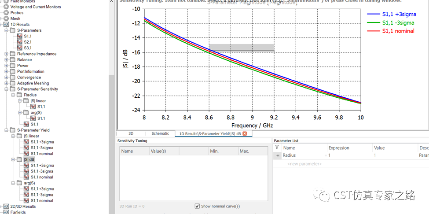Click the S1,1 -3sigma legend entry
The image size is (429, 214).
tap(390, 22)
